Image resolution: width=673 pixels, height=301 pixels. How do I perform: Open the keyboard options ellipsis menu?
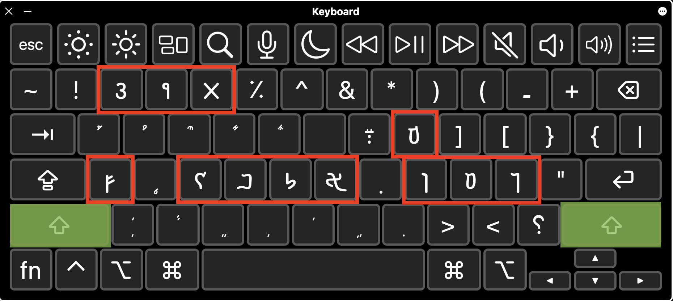click(x=662, y=12)
